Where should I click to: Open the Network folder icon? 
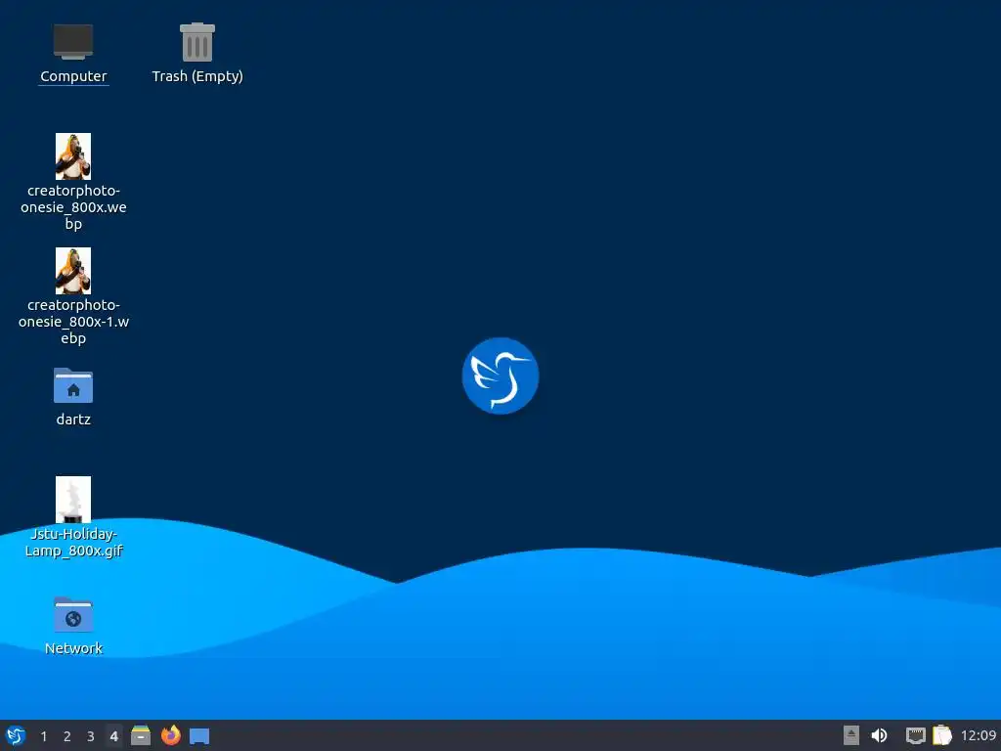[73, 614]
